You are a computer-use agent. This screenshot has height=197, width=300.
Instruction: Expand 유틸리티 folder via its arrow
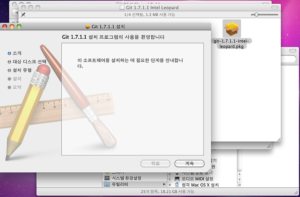click(164, 185)
